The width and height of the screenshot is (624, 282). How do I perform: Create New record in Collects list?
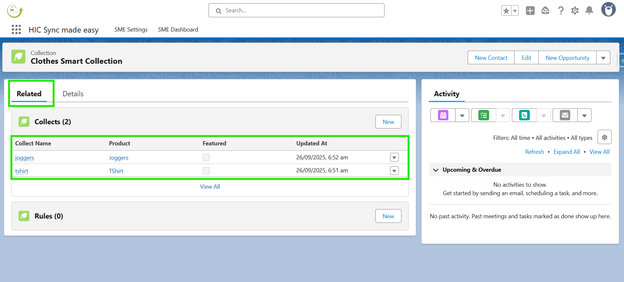(388, 122)
